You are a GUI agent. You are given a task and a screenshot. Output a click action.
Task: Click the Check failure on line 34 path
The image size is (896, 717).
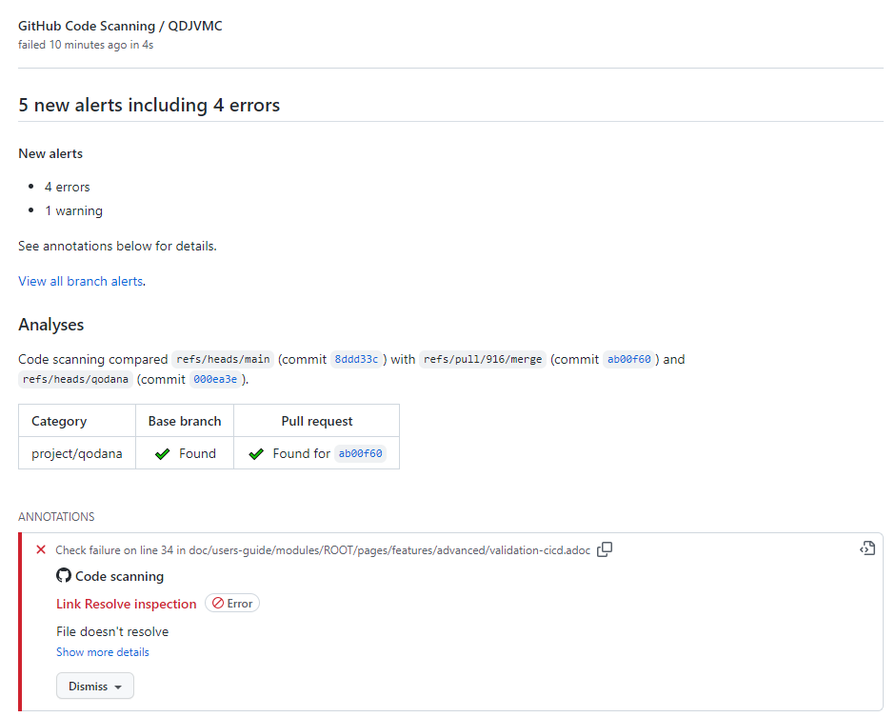pos(323,550)
